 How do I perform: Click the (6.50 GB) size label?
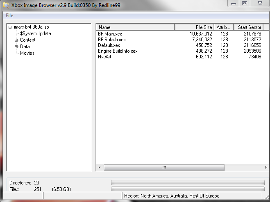point(61,189)
